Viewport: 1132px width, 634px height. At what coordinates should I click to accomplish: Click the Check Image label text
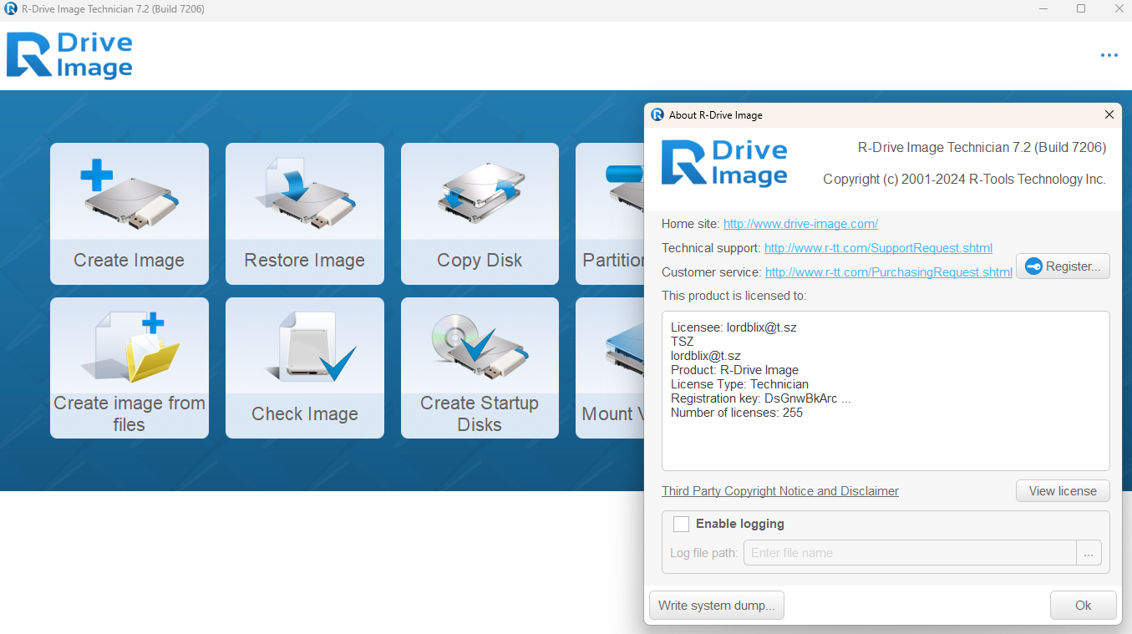[305, 414]
